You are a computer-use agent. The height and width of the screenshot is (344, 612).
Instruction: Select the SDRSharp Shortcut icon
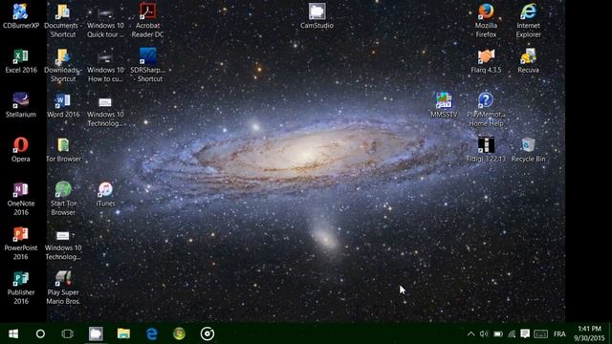pyautogui.click(x=147, y=65)
